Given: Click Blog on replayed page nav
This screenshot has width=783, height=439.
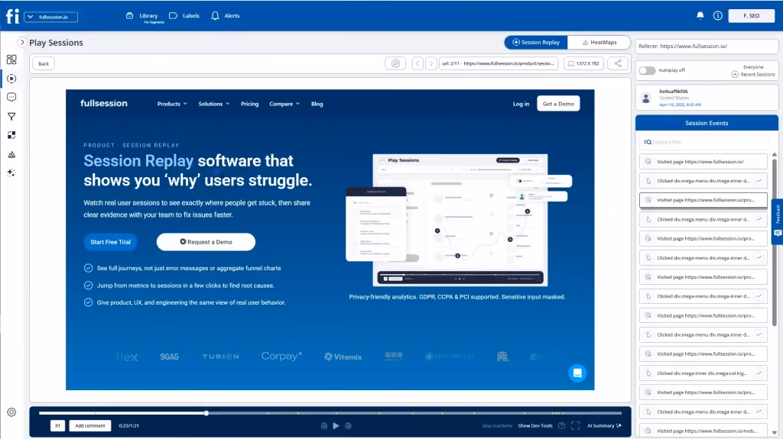Looking at the screenshot, I should point(317,104).
